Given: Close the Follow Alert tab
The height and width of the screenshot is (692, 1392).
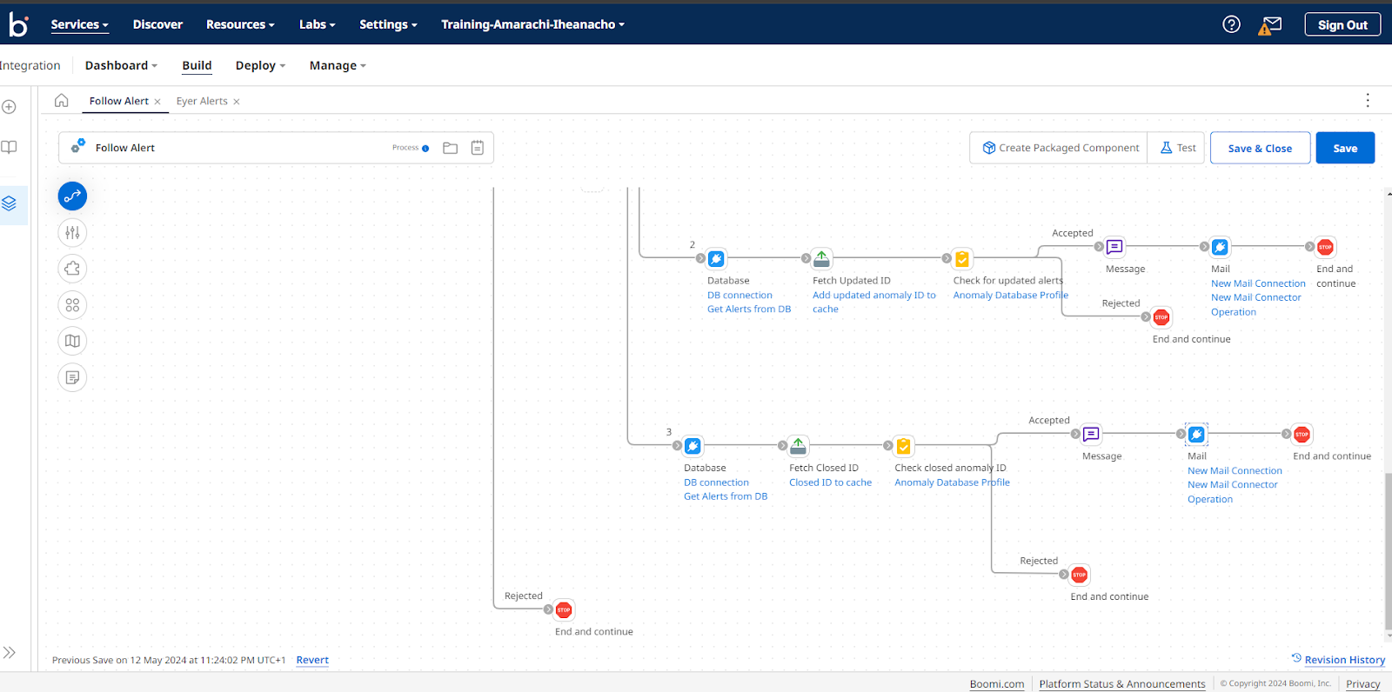Looking at the screenshot, I should point(157,102).
